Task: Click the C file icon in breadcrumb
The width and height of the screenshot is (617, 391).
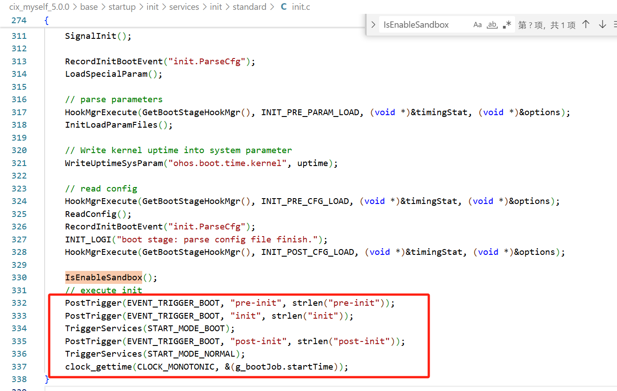Action: point(283,7)
